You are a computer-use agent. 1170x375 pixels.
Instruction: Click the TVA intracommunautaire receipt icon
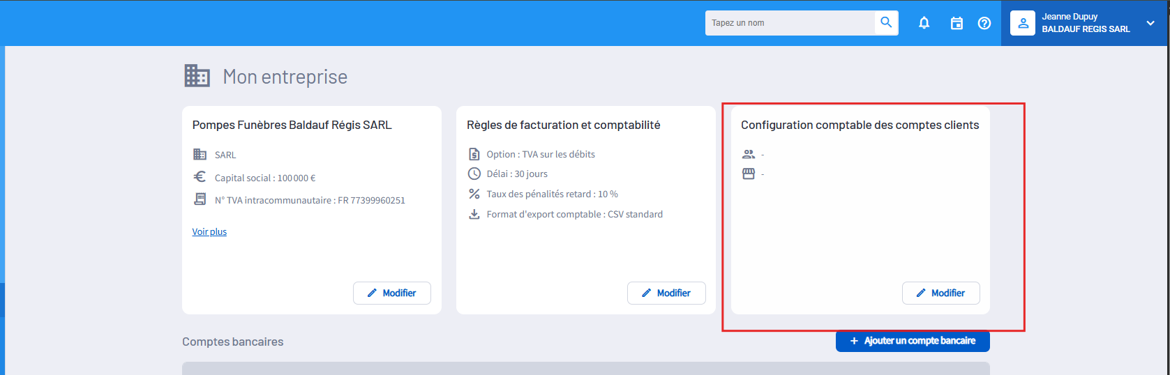200,199
